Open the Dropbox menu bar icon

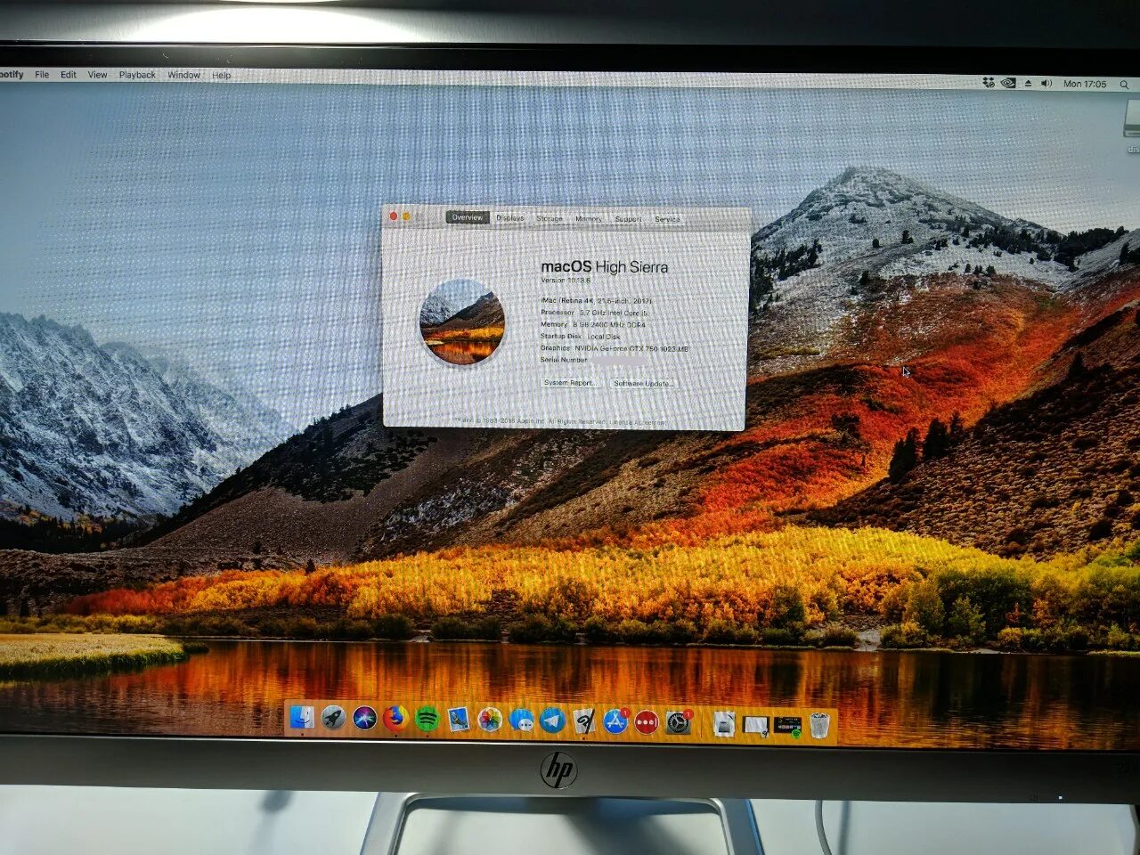[x=989, y=83]
